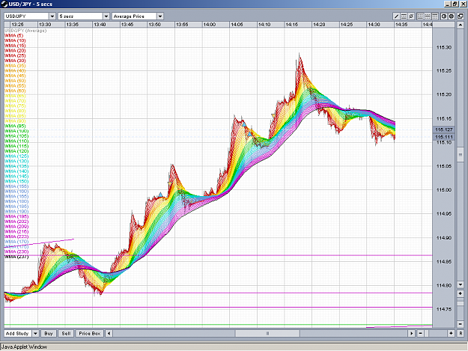Click the horizontal time scrollbar thumb
This screenshot has width=468, height=351.
(x=267, y=333)
